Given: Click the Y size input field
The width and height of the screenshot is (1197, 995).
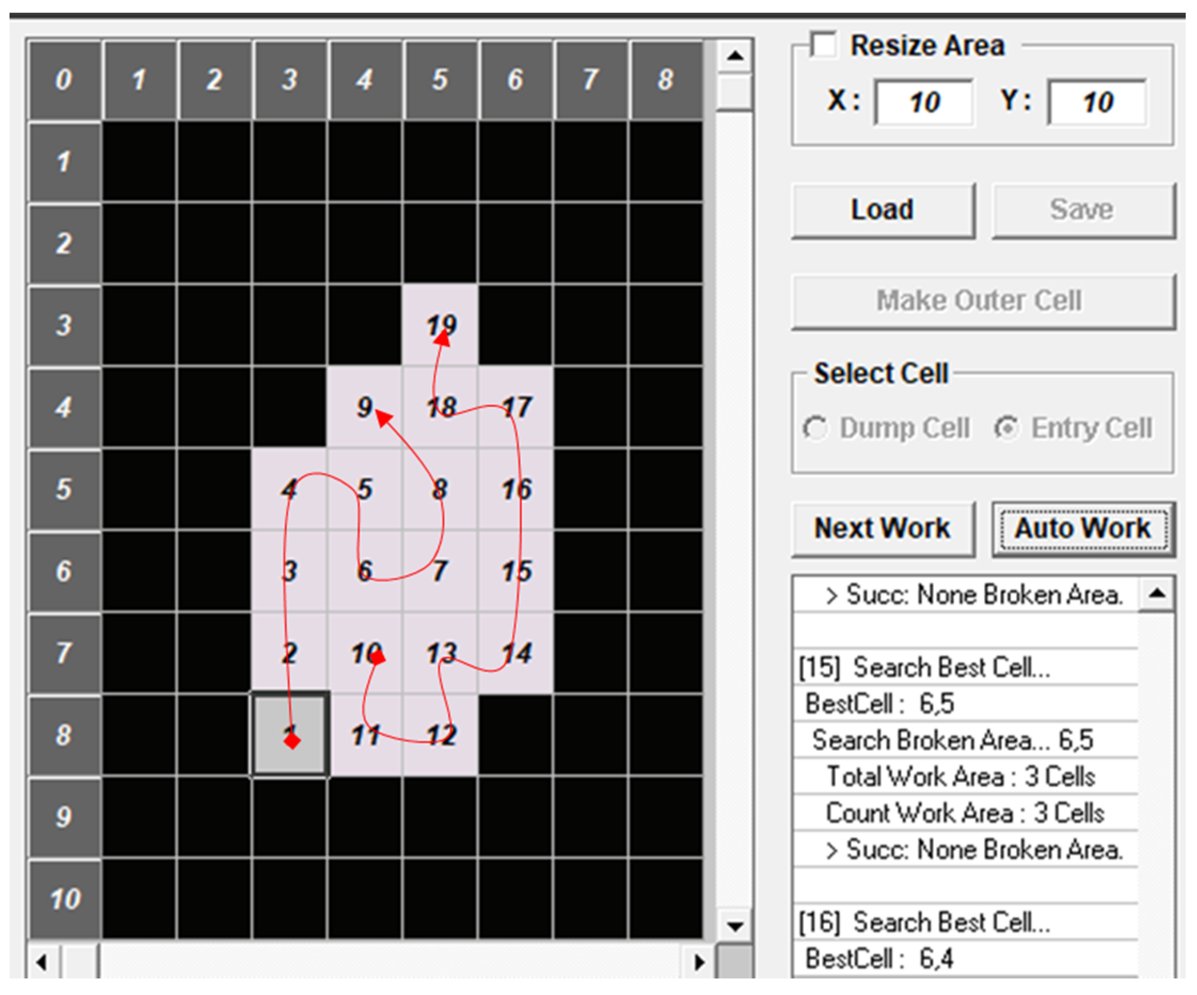Looking at the screenshot, I should coord(1097,102).
